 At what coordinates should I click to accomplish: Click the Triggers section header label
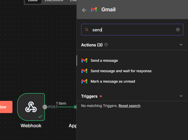(89, 96)
